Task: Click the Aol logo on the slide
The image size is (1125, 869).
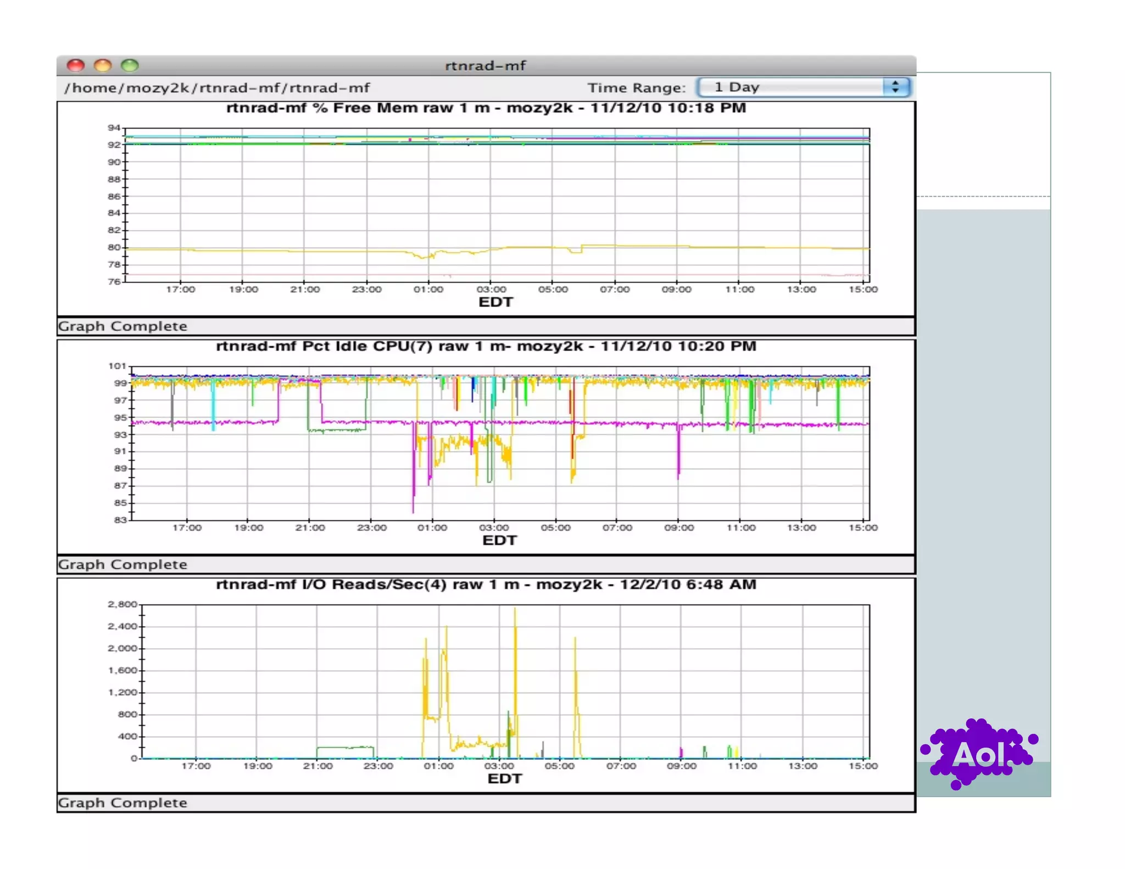Action: coord(979,754)
